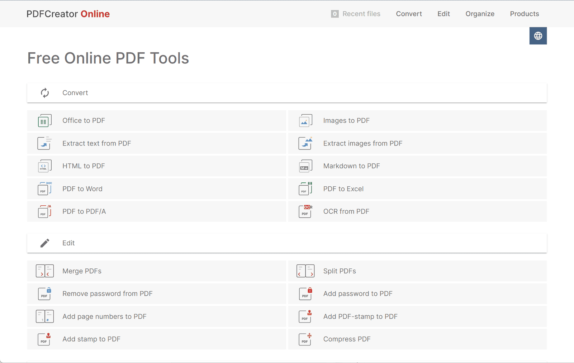The width and height of the screenshot is (574, 363).
Task: Select the Office to PDF tool icon
Action: [44, 120]
